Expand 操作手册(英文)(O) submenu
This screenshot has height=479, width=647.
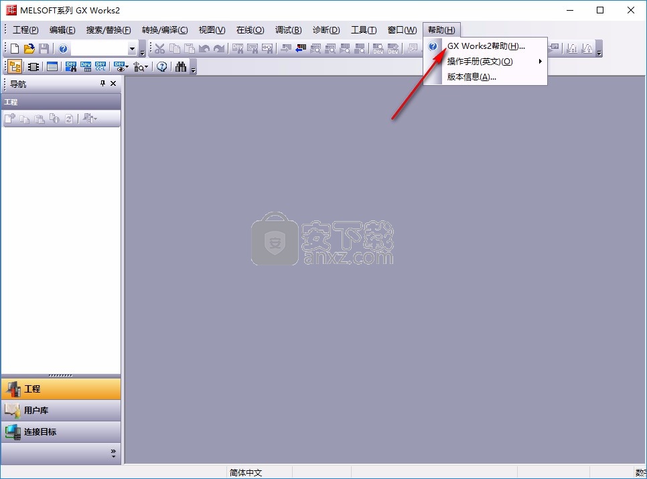(x=486, y=62)
